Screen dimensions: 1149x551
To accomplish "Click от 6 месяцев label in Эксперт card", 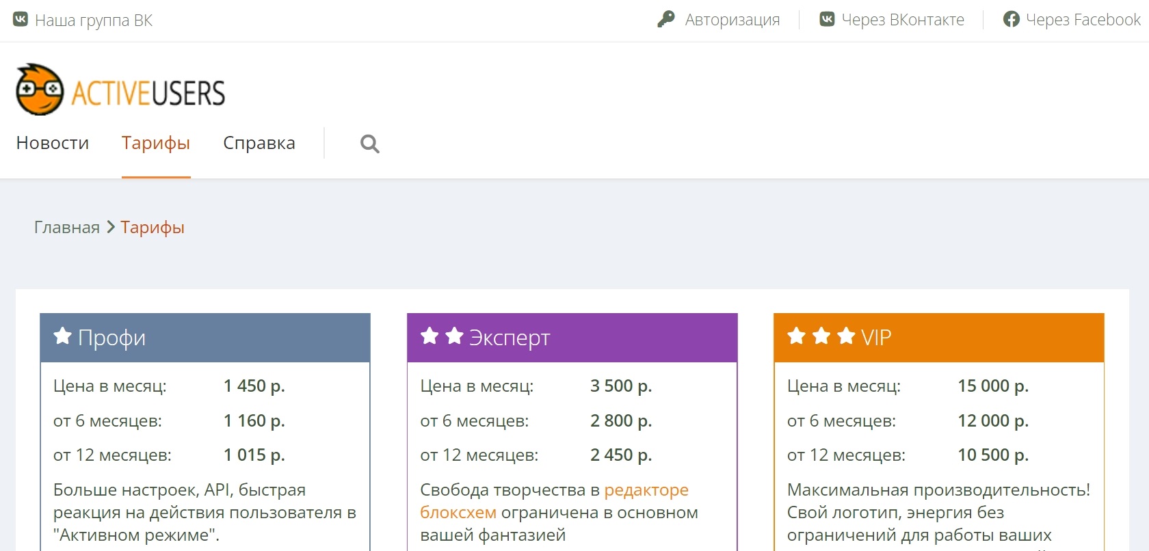I will coord(475,421).
